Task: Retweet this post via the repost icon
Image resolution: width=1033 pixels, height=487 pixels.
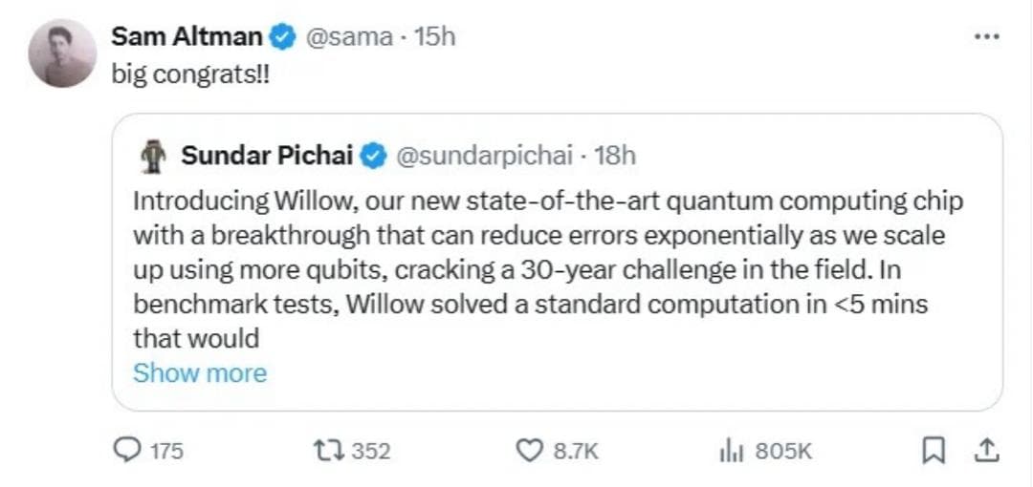Action: click(x=325, y=451)
